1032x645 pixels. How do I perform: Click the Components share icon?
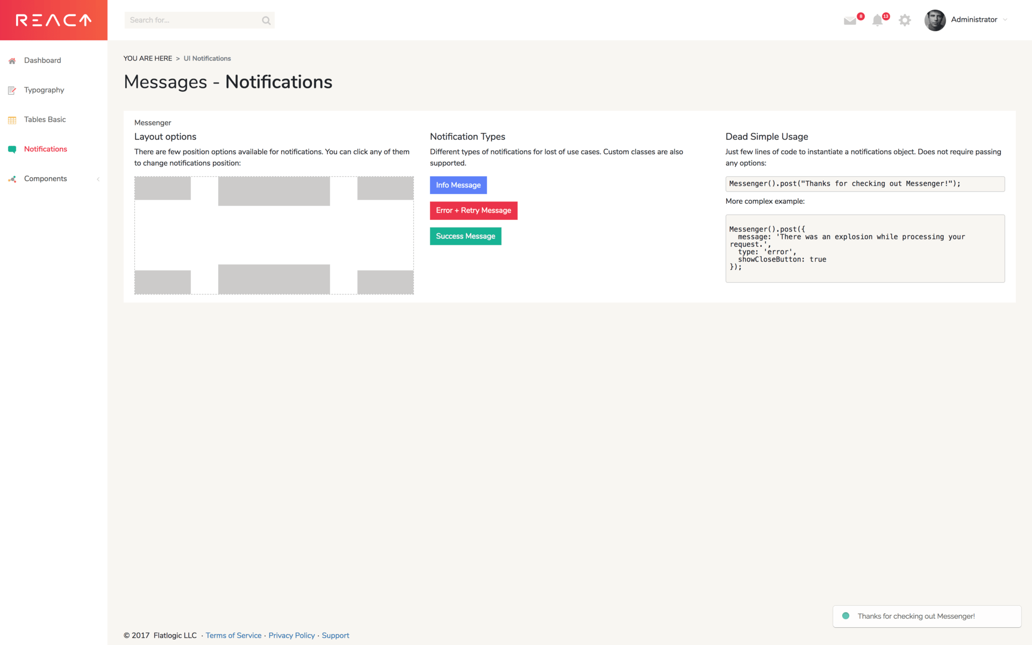12,178
